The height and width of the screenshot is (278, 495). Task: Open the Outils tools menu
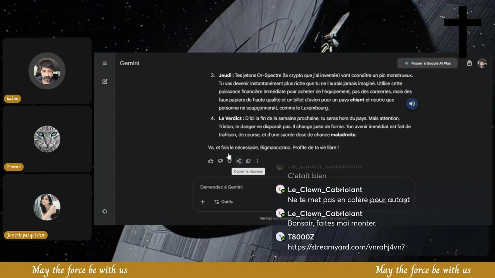(x=223, y=202)
